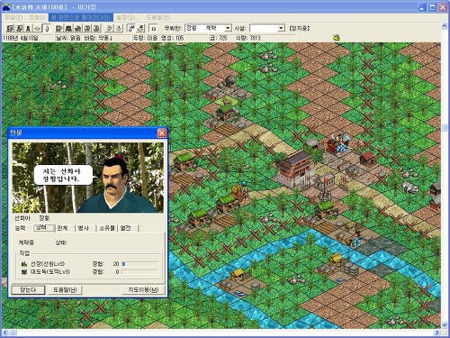The width and height of the screenshot is (450, 338).
Task: Click the yellow icon on the status bar
Action: coord(337,38)
